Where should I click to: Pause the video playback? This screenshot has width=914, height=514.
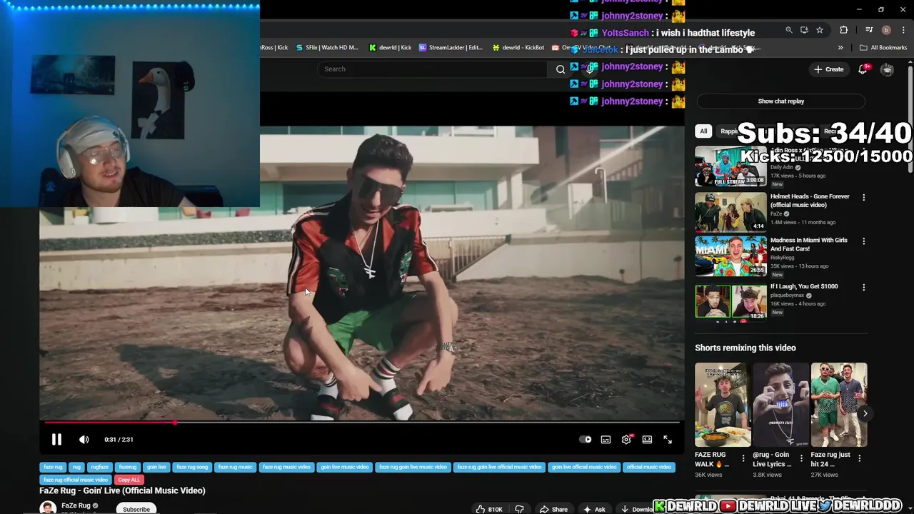(56, 440)
